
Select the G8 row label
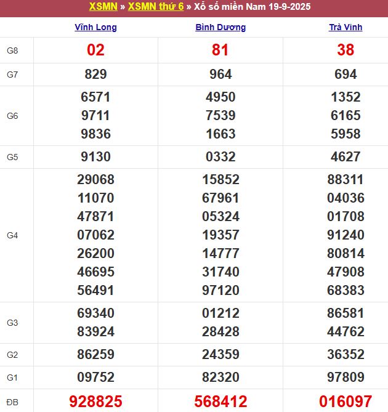[x=12, y=50]
